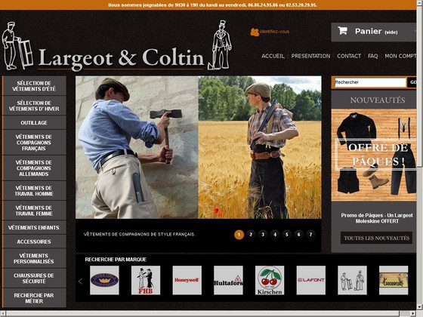Open the Panier (vide) cart button

click(374, 32)
